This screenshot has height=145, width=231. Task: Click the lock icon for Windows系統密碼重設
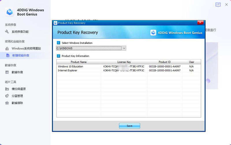tap(7, 49)
